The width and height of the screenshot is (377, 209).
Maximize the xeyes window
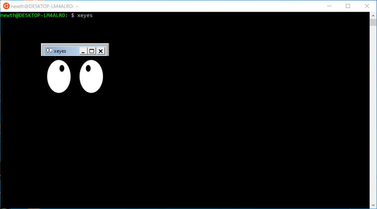pos(92,51)
